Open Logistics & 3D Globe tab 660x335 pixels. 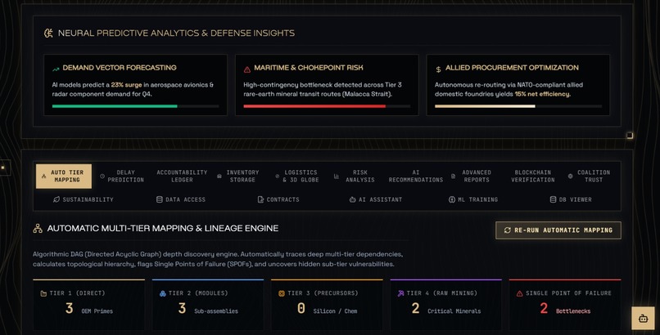297,176
